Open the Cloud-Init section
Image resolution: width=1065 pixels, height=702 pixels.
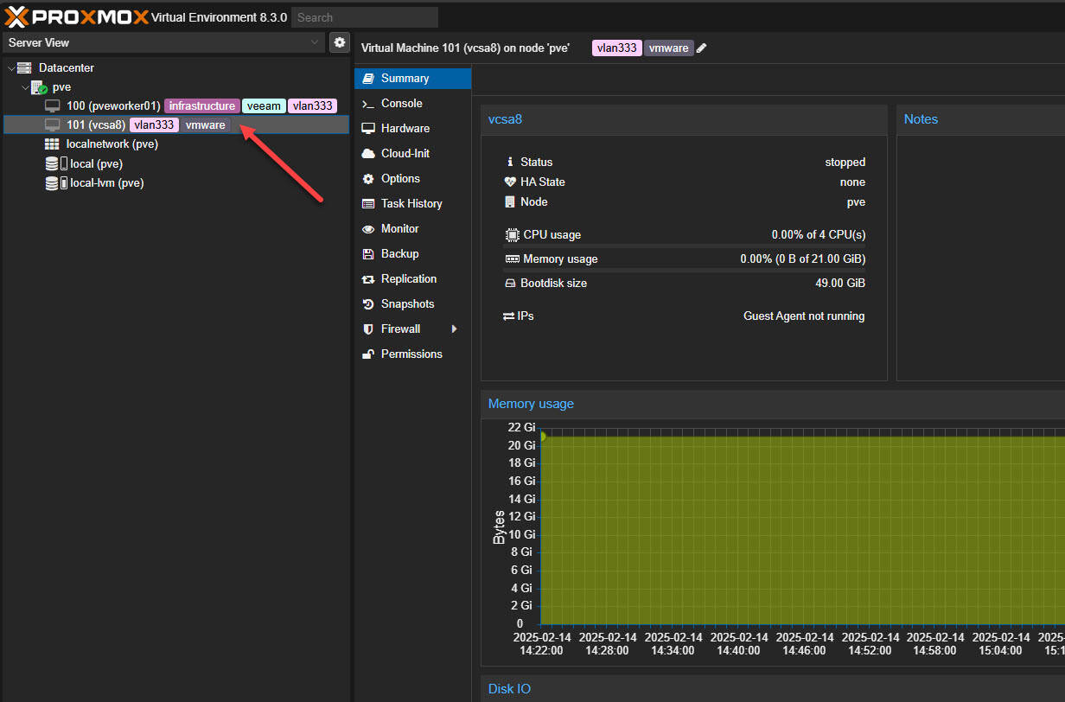pos(413,154)
